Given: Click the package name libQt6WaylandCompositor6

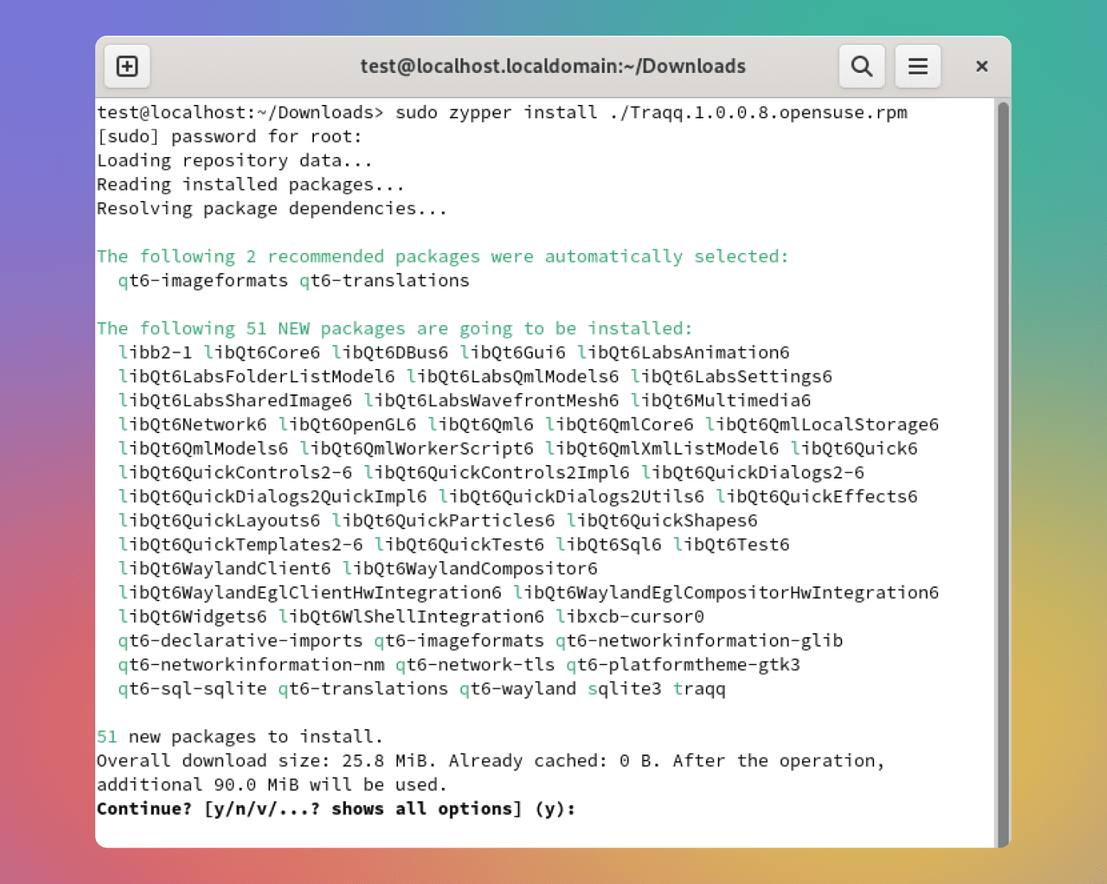Looking at the screenshot, I should (x=470, y=568).
